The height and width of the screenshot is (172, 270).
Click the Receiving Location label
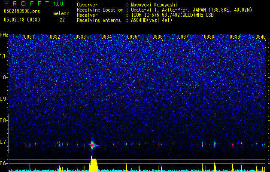(x=100, y=10)
